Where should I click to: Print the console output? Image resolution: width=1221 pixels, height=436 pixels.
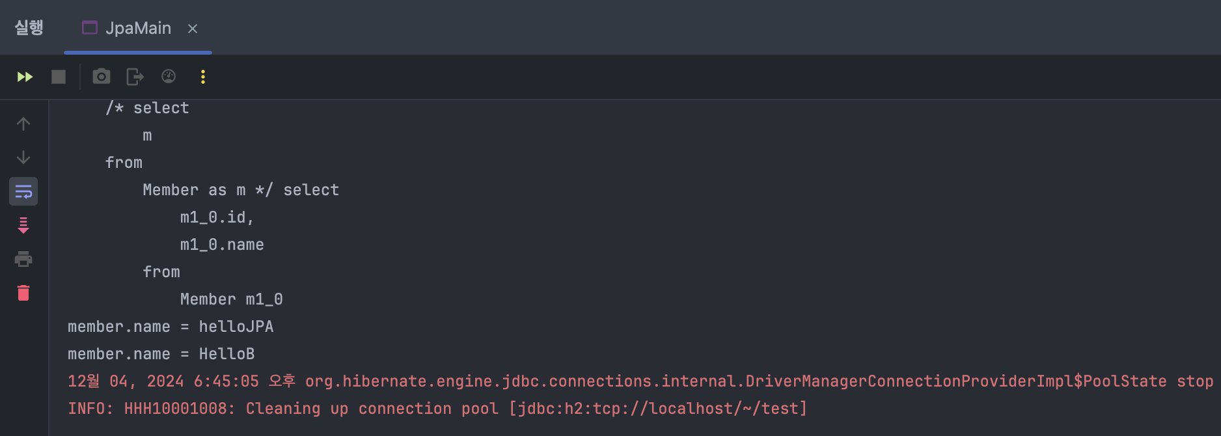23,259
